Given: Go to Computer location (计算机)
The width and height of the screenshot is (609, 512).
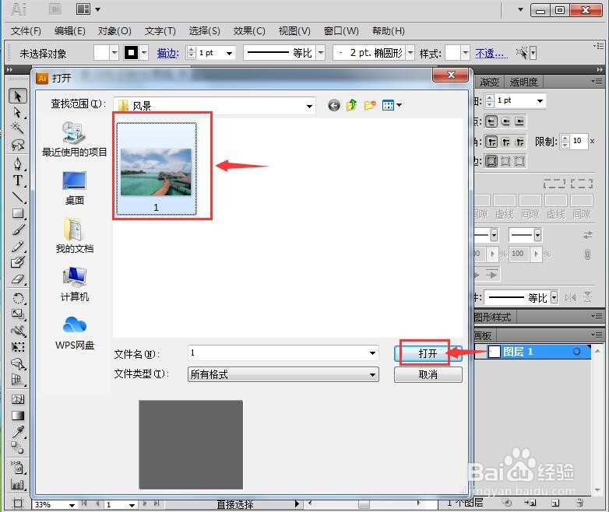Looking at the screenshot, I should (74, 284).
